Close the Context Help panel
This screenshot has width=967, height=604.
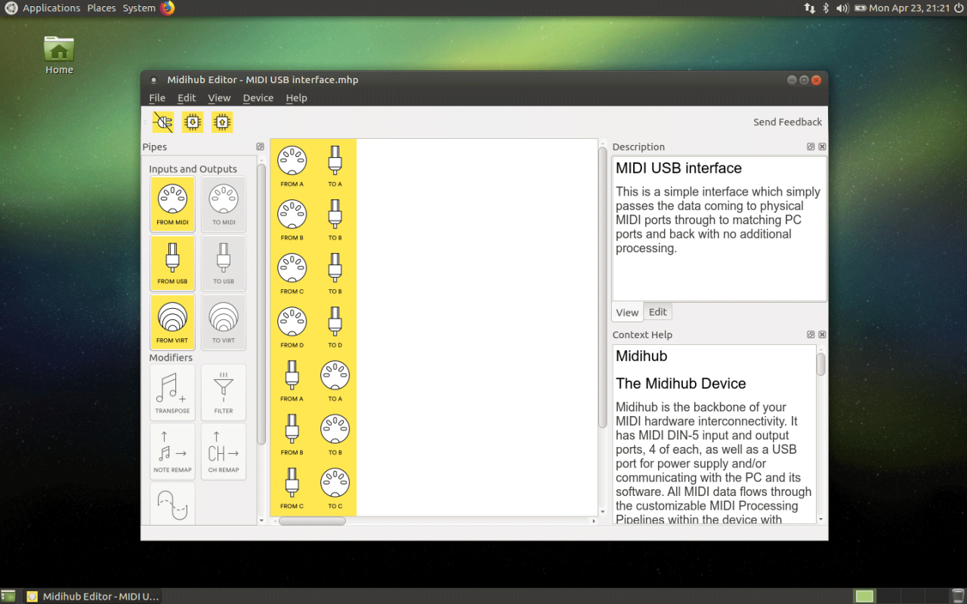[822, 334]
